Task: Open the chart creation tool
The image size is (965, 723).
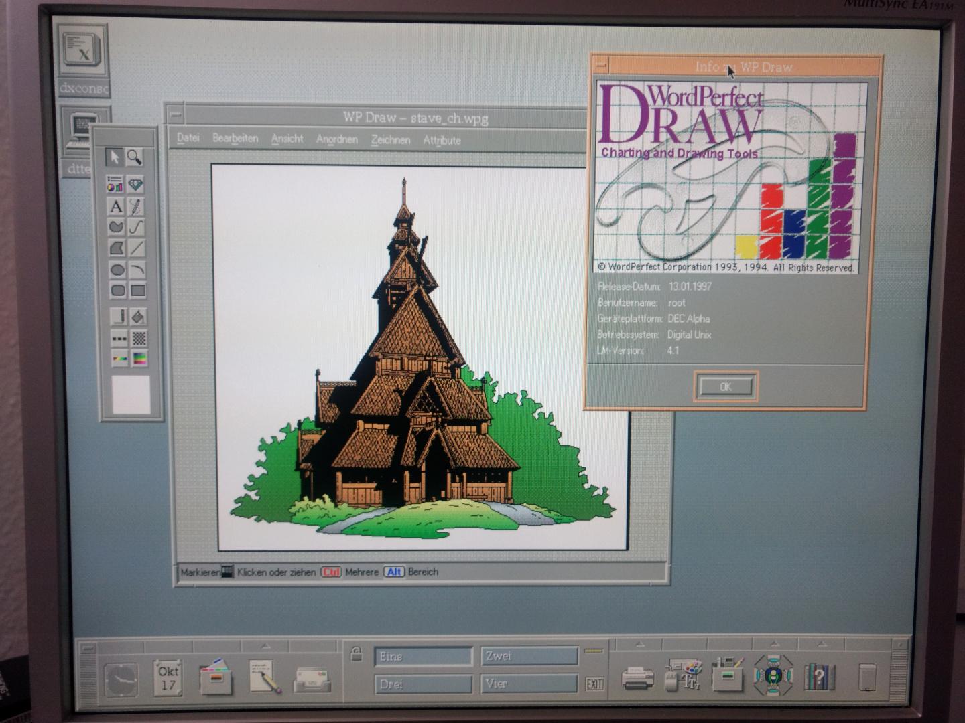Action: [x=115, y=184]
